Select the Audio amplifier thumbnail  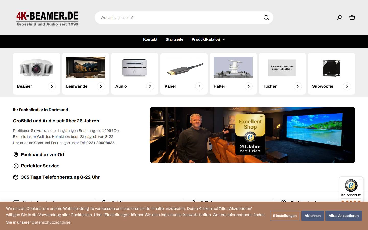pos(135,67)
